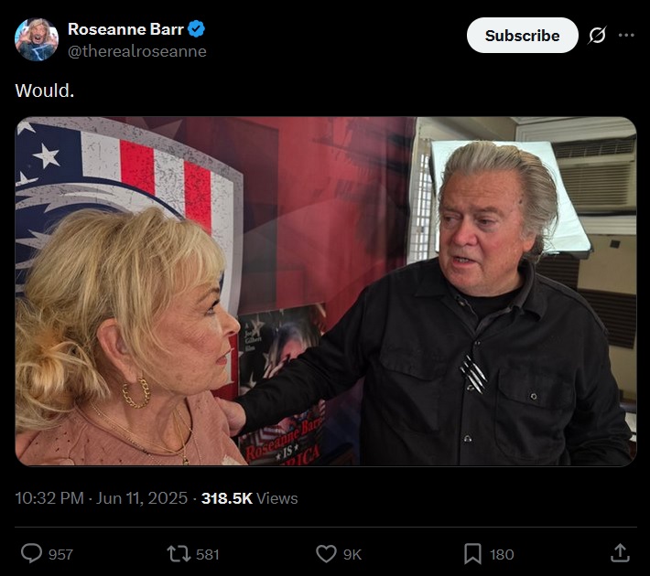Like the post with the heart icon
The width and height of the screenshot is (650, 576).
tap(326, 554)
